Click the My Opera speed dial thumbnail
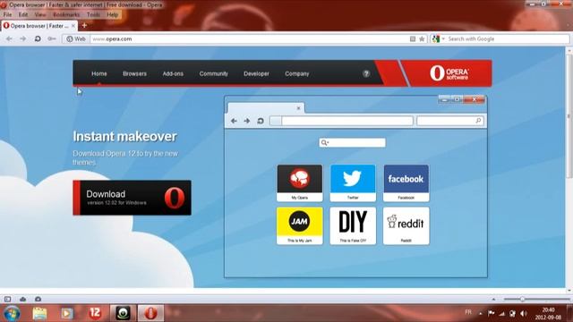 pos(300,182)
